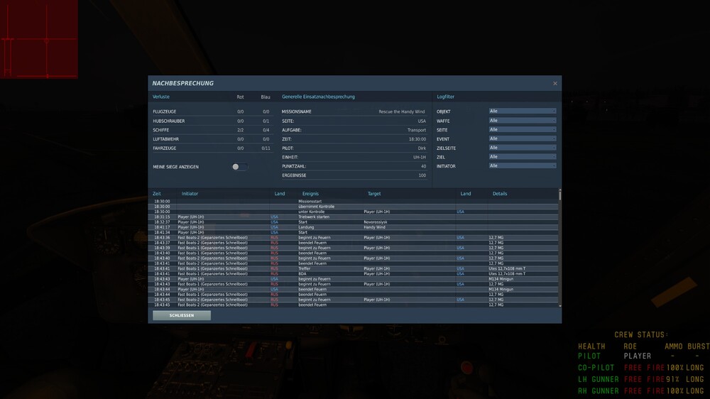
Task: Expand the Event filter dropdown
Action: [x=522, y=138]
